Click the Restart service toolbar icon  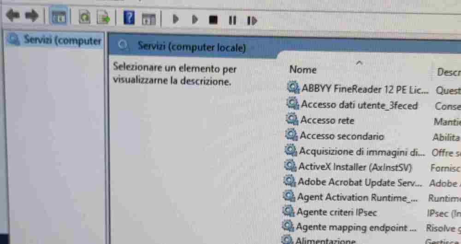252,21
